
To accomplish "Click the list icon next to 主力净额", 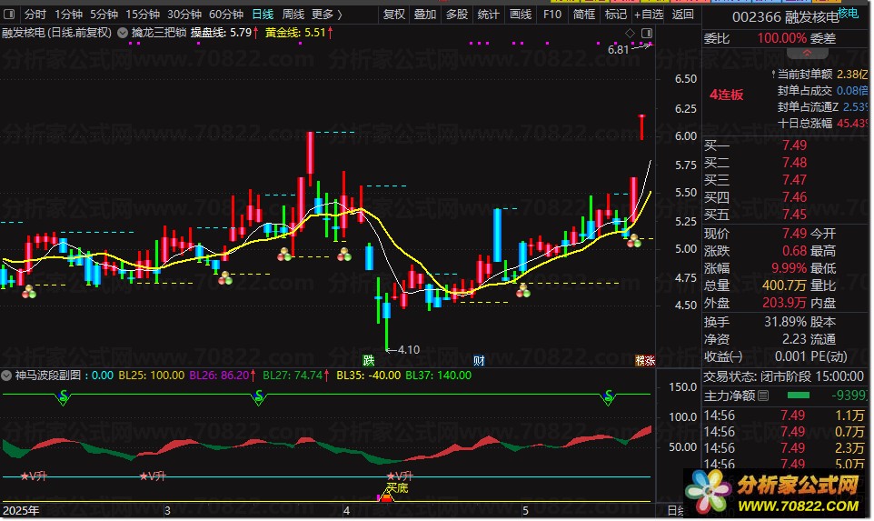I will [763, 396].
